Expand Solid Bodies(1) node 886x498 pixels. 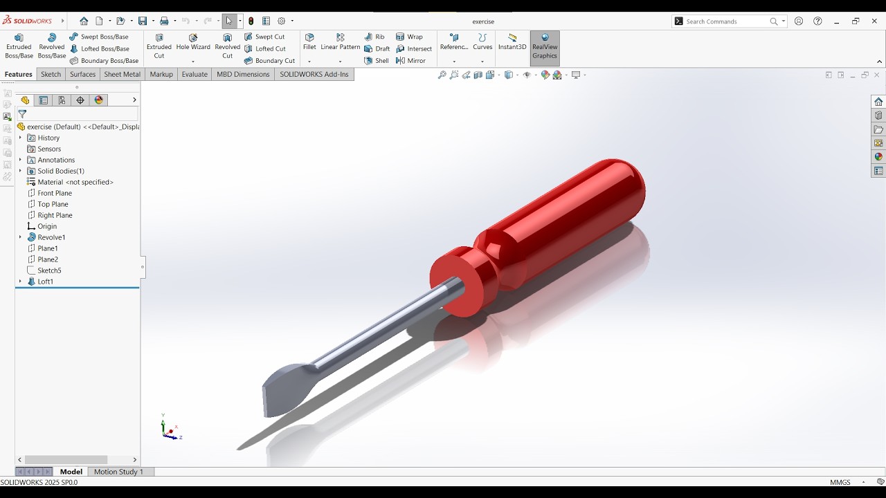(20, 171)
